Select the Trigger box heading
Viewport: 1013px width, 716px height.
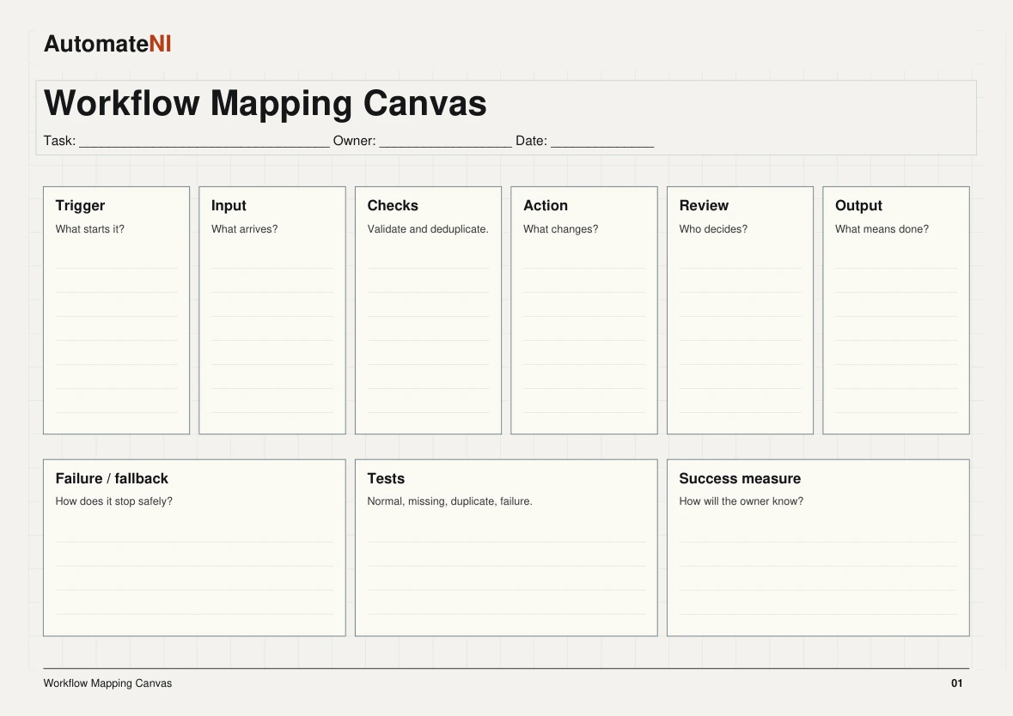[80, 205]
